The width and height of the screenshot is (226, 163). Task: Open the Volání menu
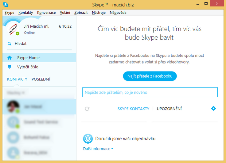click(x=65, y=13)
